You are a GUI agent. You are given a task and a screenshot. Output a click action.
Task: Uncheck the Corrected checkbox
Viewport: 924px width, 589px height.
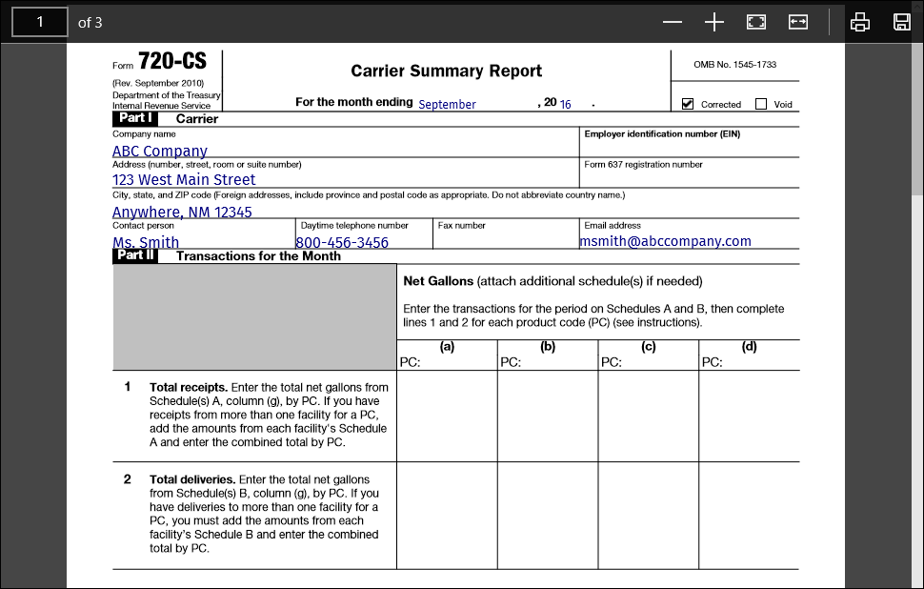[x=688, y=104]
